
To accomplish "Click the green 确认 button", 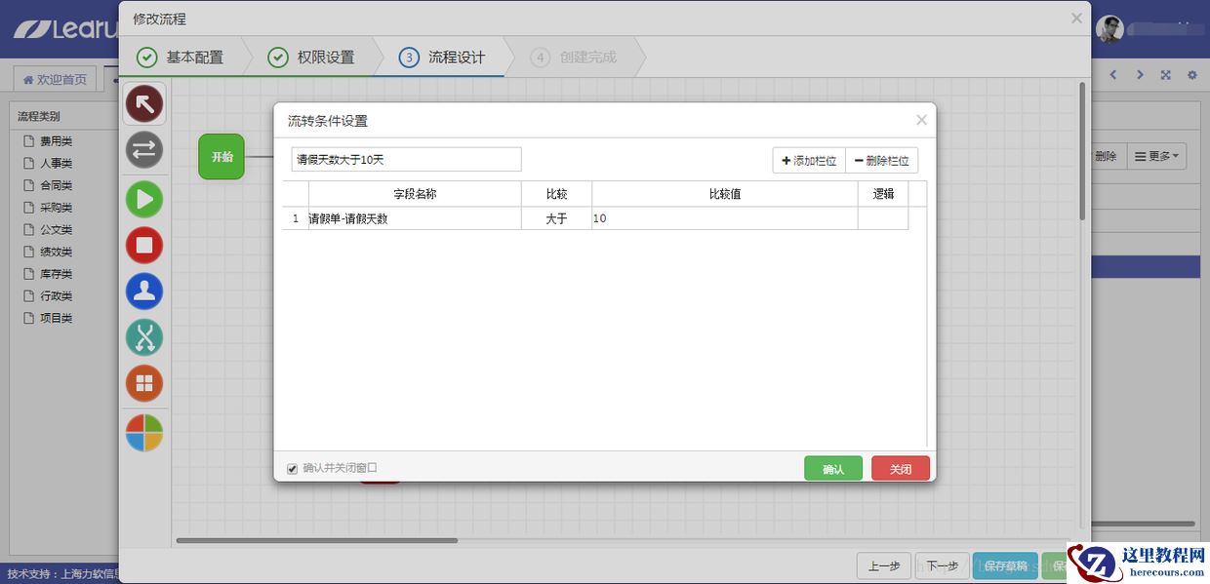I will pos(833,469).
